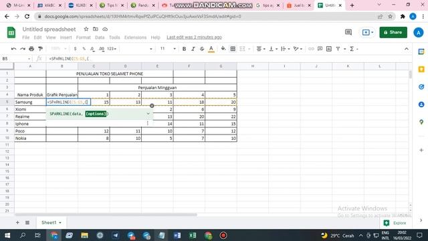
Task: Go to Sheets home via logo
Action: click(11, 33)
